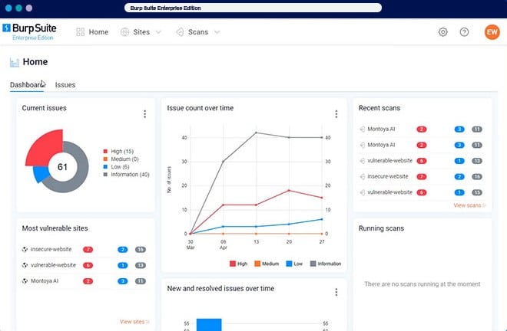Click red 7 badge in Recent scans

coord(422,177)
